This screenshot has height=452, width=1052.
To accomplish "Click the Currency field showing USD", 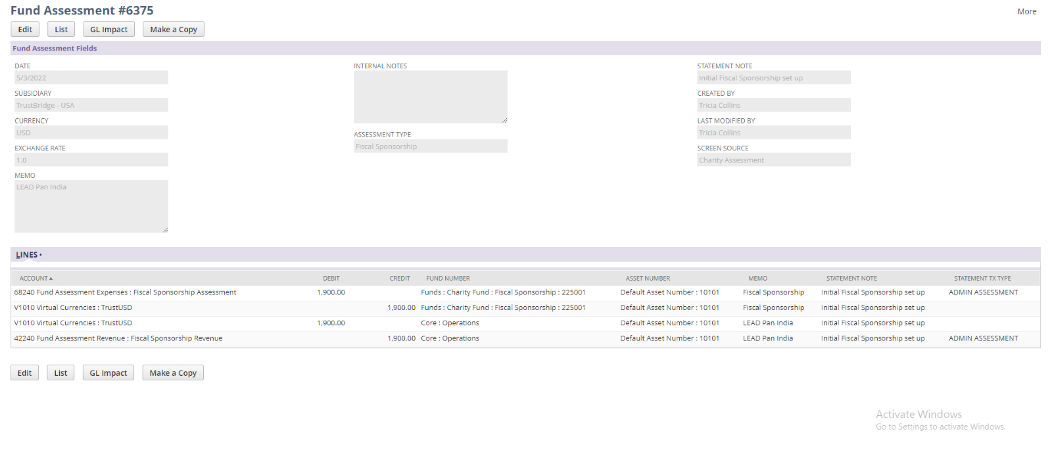I will [91, 133].
